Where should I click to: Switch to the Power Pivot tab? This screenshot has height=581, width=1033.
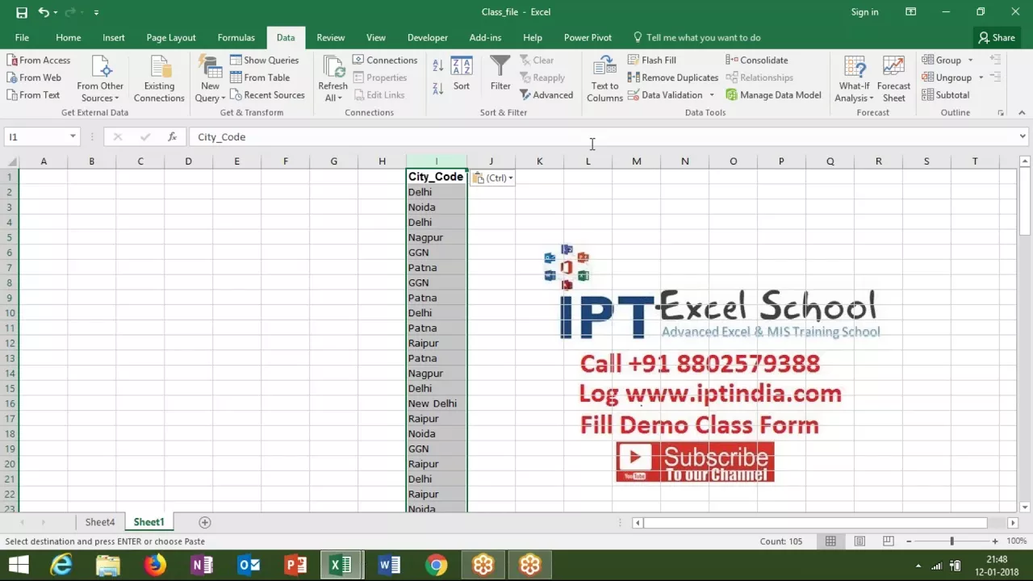588,38
